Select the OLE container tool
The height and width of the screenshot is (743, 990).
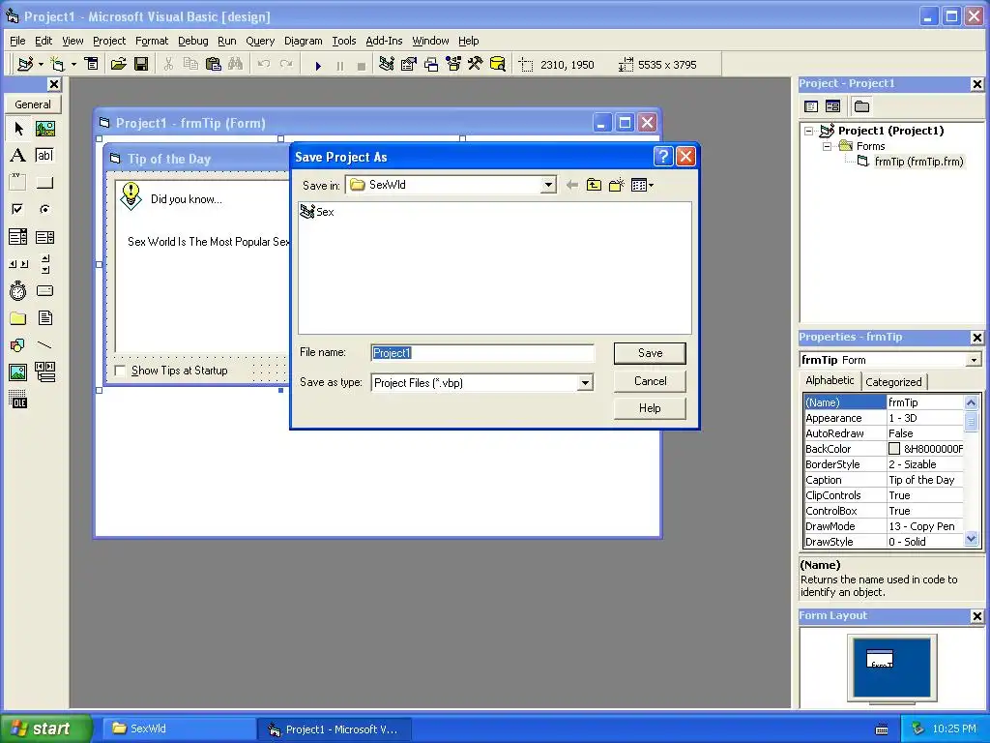[18, 400]
